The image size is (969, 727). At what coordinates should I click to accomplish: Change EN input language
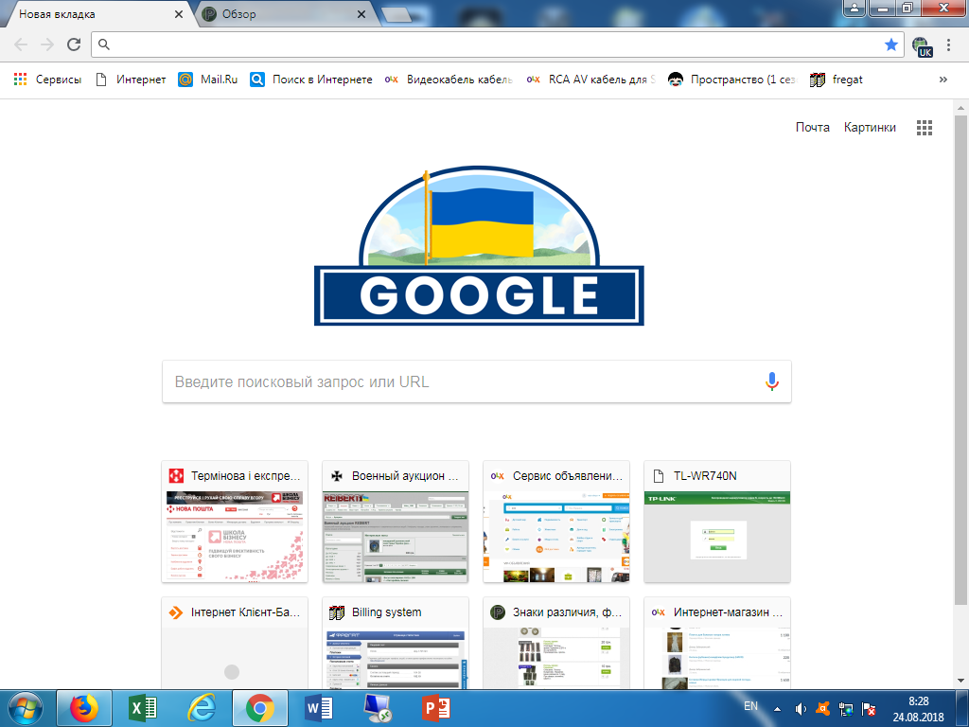point(750,706)
